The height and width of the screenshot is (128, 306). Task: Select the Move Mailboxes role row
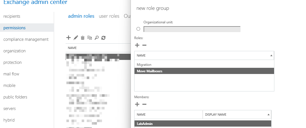click(x=204, y=71)
